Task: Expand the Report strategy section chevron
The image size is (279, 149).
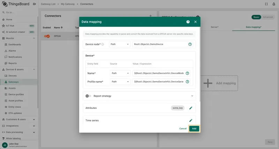Action: tap(192, 96)
